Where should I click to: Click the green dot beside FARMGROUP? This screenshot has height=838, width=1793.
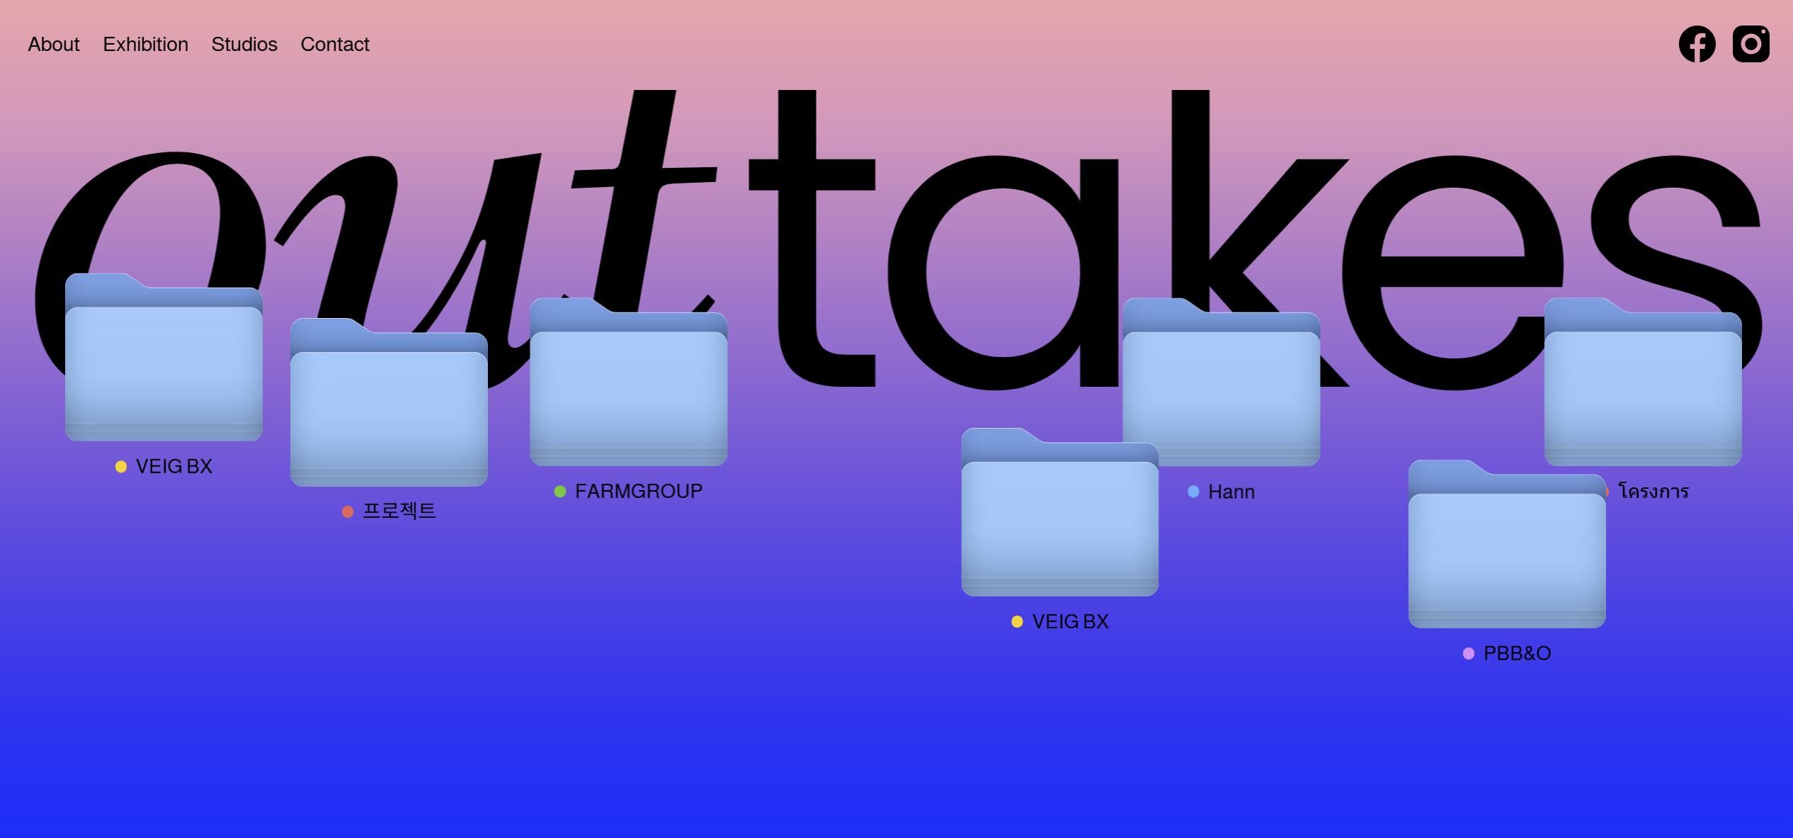coord(560,492)
